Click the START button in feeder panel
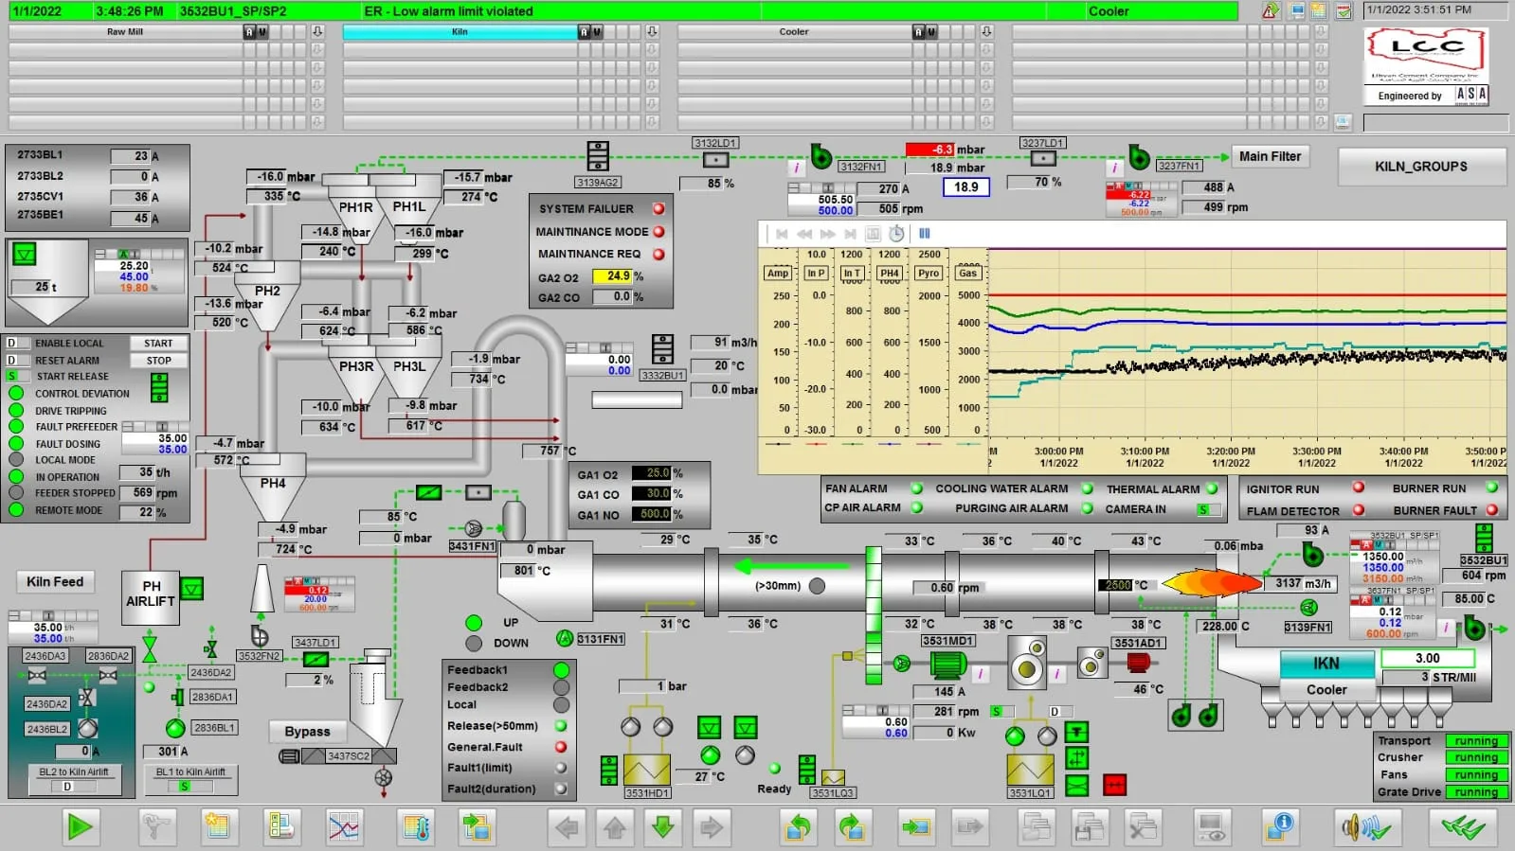Screen dimensions: 1515x851 pyautogui.click(x=158, y=343)
